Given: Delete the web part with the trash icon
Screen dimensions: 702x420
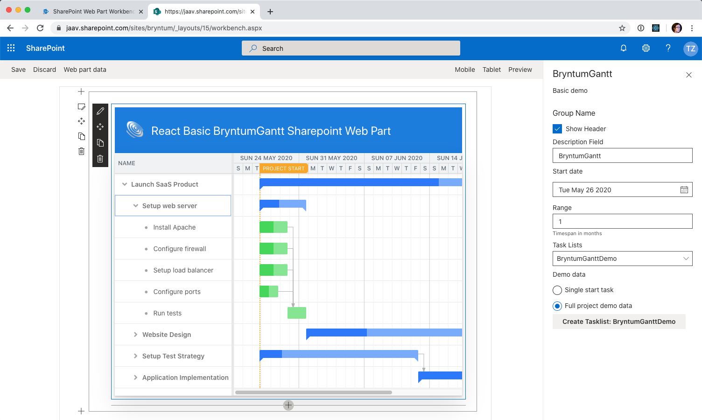Looking at the screenshot, I should click(x=100, y=159).
